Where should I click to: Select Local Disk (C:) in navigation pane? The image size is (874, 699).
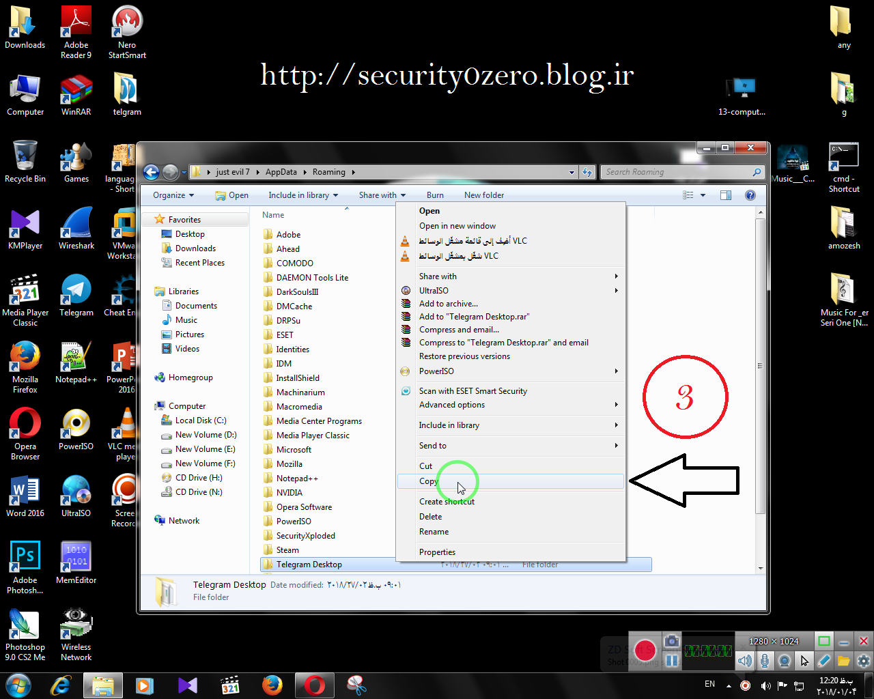(x=200, y=420)
